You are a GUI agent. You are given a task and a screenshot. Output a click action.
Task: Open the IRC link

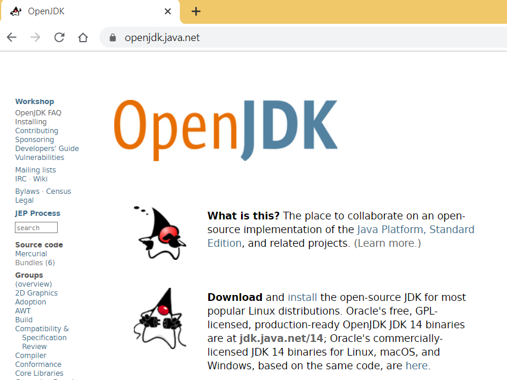[21, 178]
